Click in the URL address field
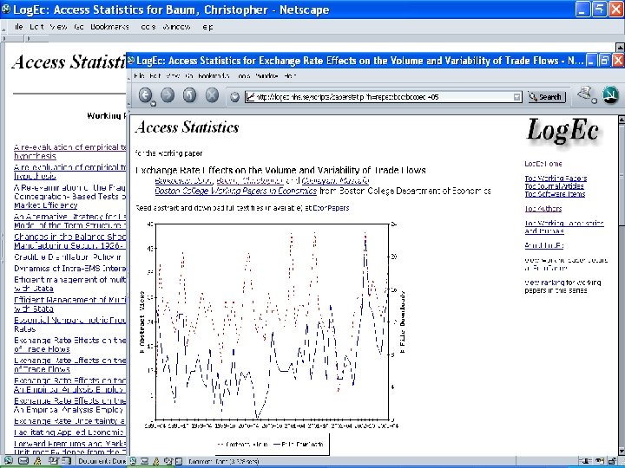Image resolution: width=625 pixels, height=468 pixels. pyautogui.click(x=383, y=97)
